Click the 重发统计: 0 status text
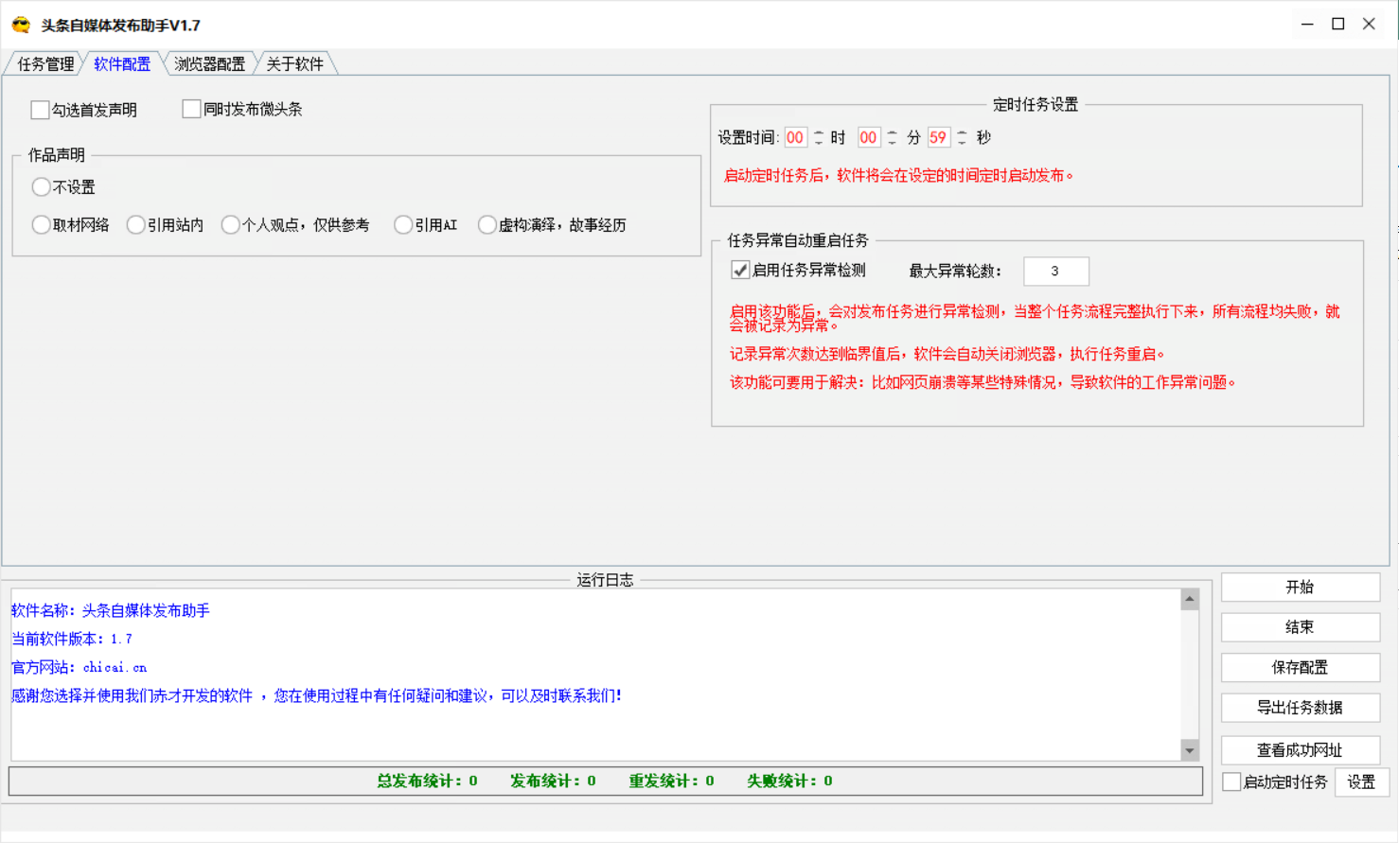The height and width of the screenshot is (843, 1399). [671, 781]
